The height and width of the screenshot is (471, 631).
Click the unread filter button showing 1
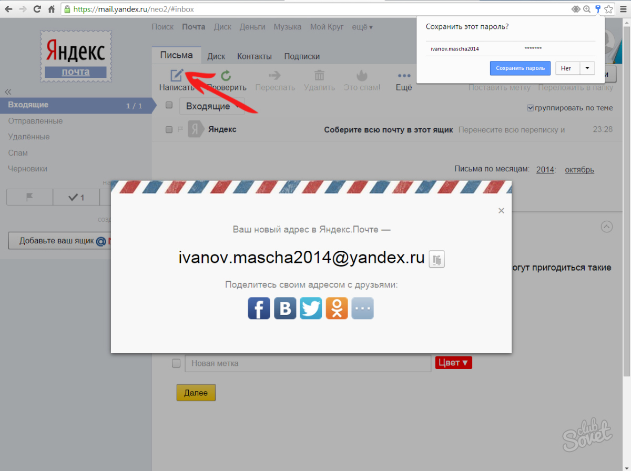[x=76, y=197]
